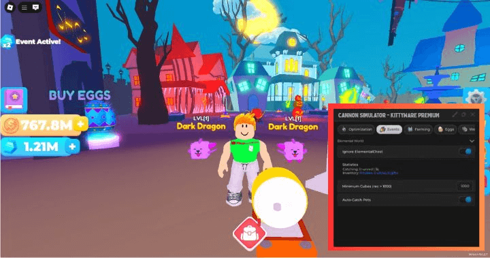Click the Cannon Simulator Kittyware title
This screenshot has height=258, width=490.
[389, 116]
